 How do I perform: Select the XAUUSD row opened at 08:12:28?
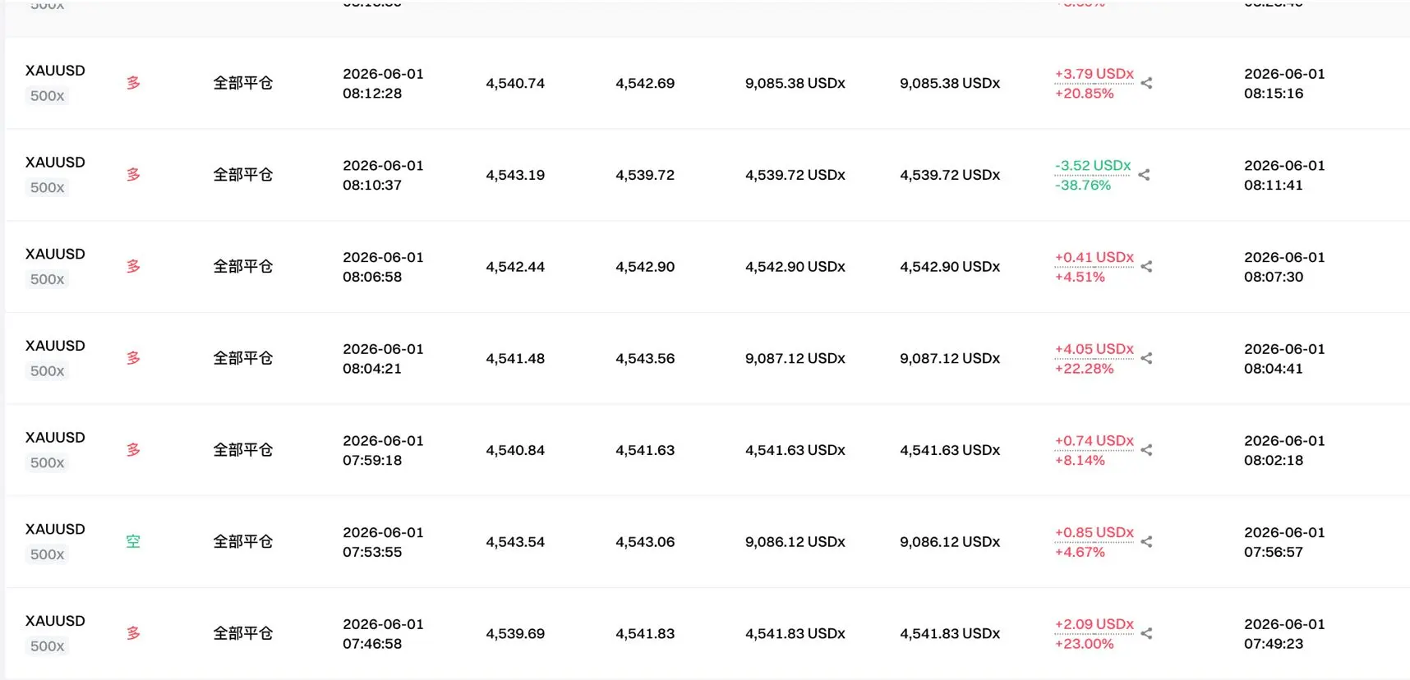point(707,83)
